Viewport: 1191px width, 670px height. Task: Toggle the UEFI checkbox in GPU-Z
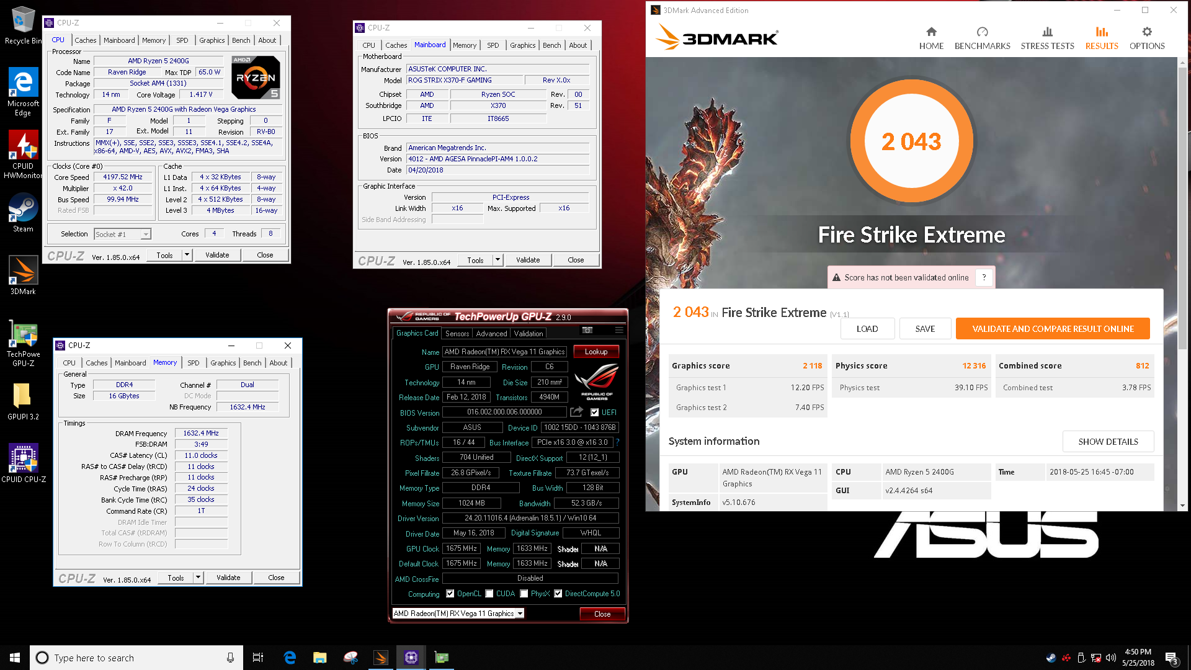(594, 412)
